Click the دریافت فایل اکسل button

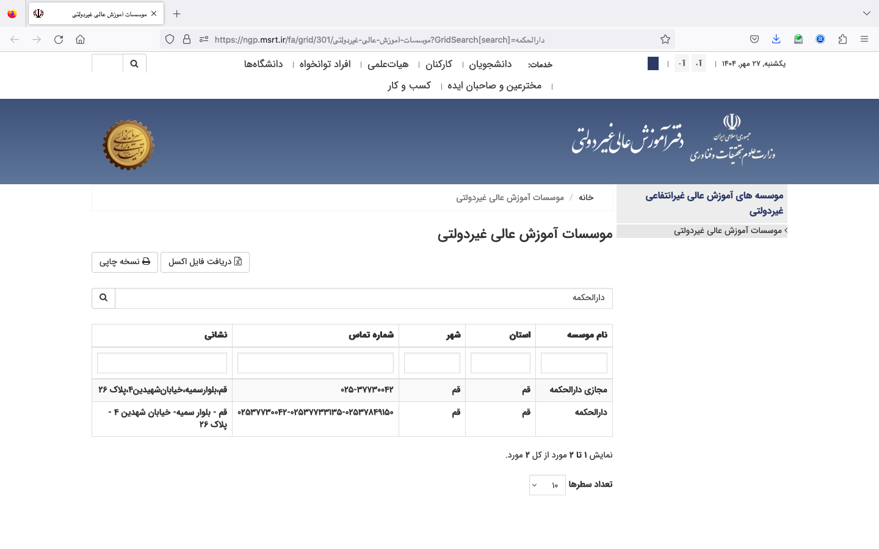(205, 262)
